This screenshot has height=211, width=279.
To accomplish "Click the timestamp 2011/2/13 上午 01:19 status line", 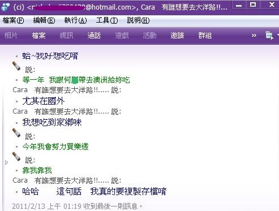I will click(78, 206).
